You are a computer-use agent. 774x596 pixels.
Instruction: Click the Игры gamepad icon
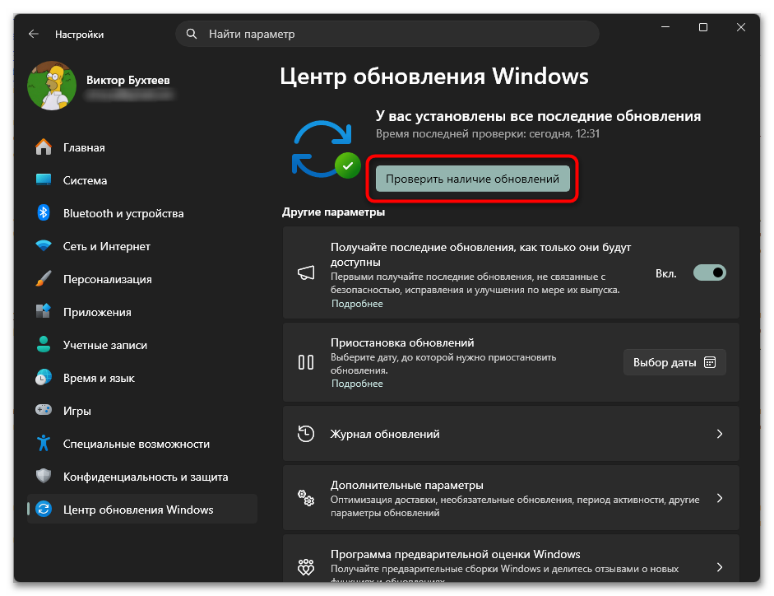(44, 410)
